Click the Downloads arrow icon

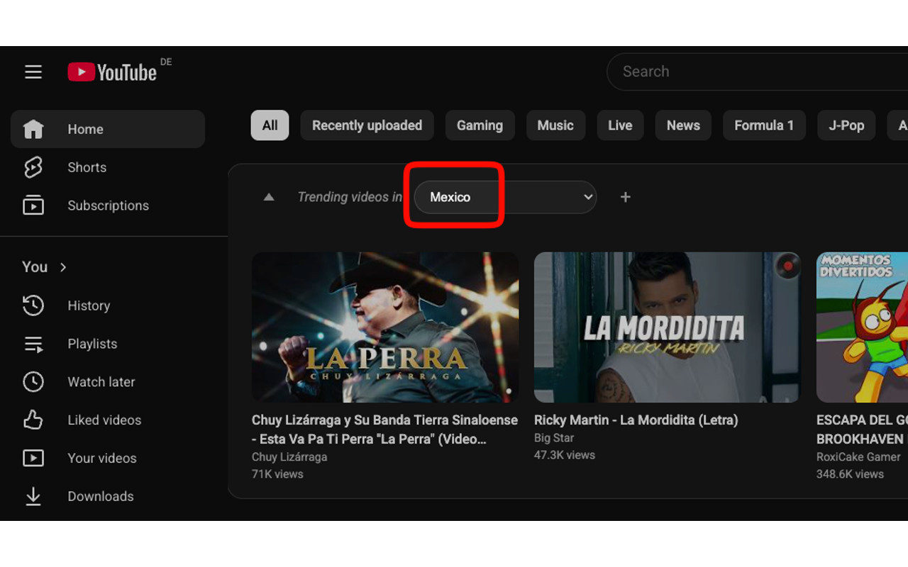33,496
